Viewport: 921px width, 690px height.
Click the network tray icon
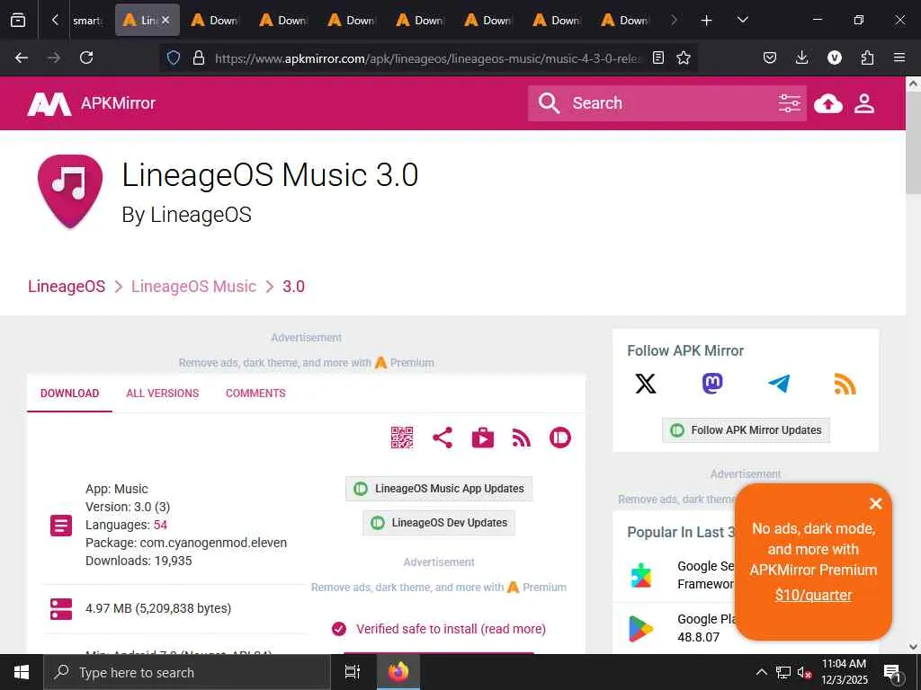coord(783,672)
